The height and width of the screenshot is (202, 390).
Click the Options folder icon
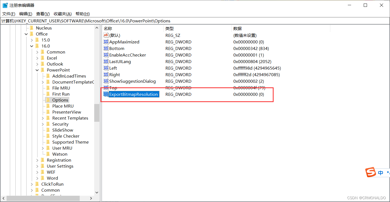pos(48,100)
